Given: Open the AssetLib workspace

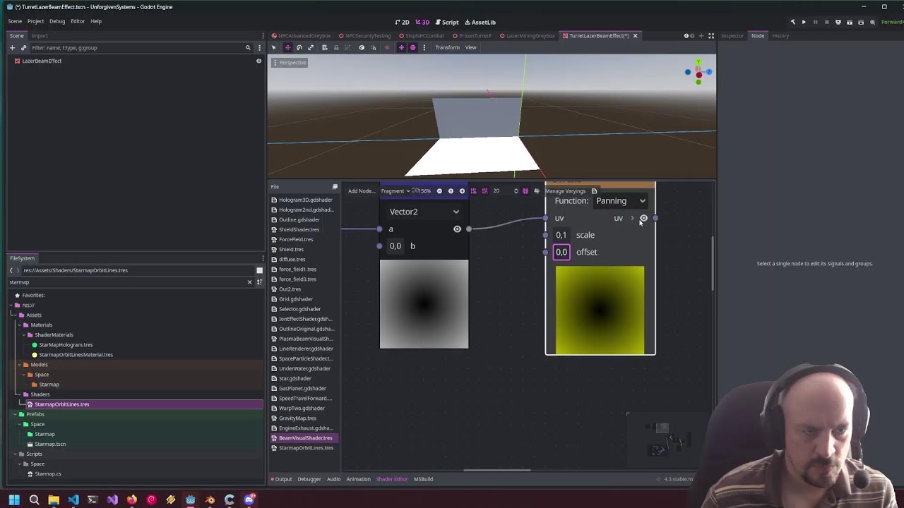Looking at the screenshot, I should click(x=480, y=22).
